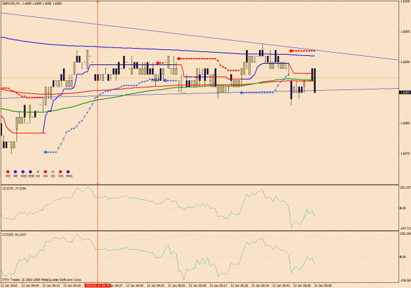Click the gray D1 timeframe dot

[53, 172]
